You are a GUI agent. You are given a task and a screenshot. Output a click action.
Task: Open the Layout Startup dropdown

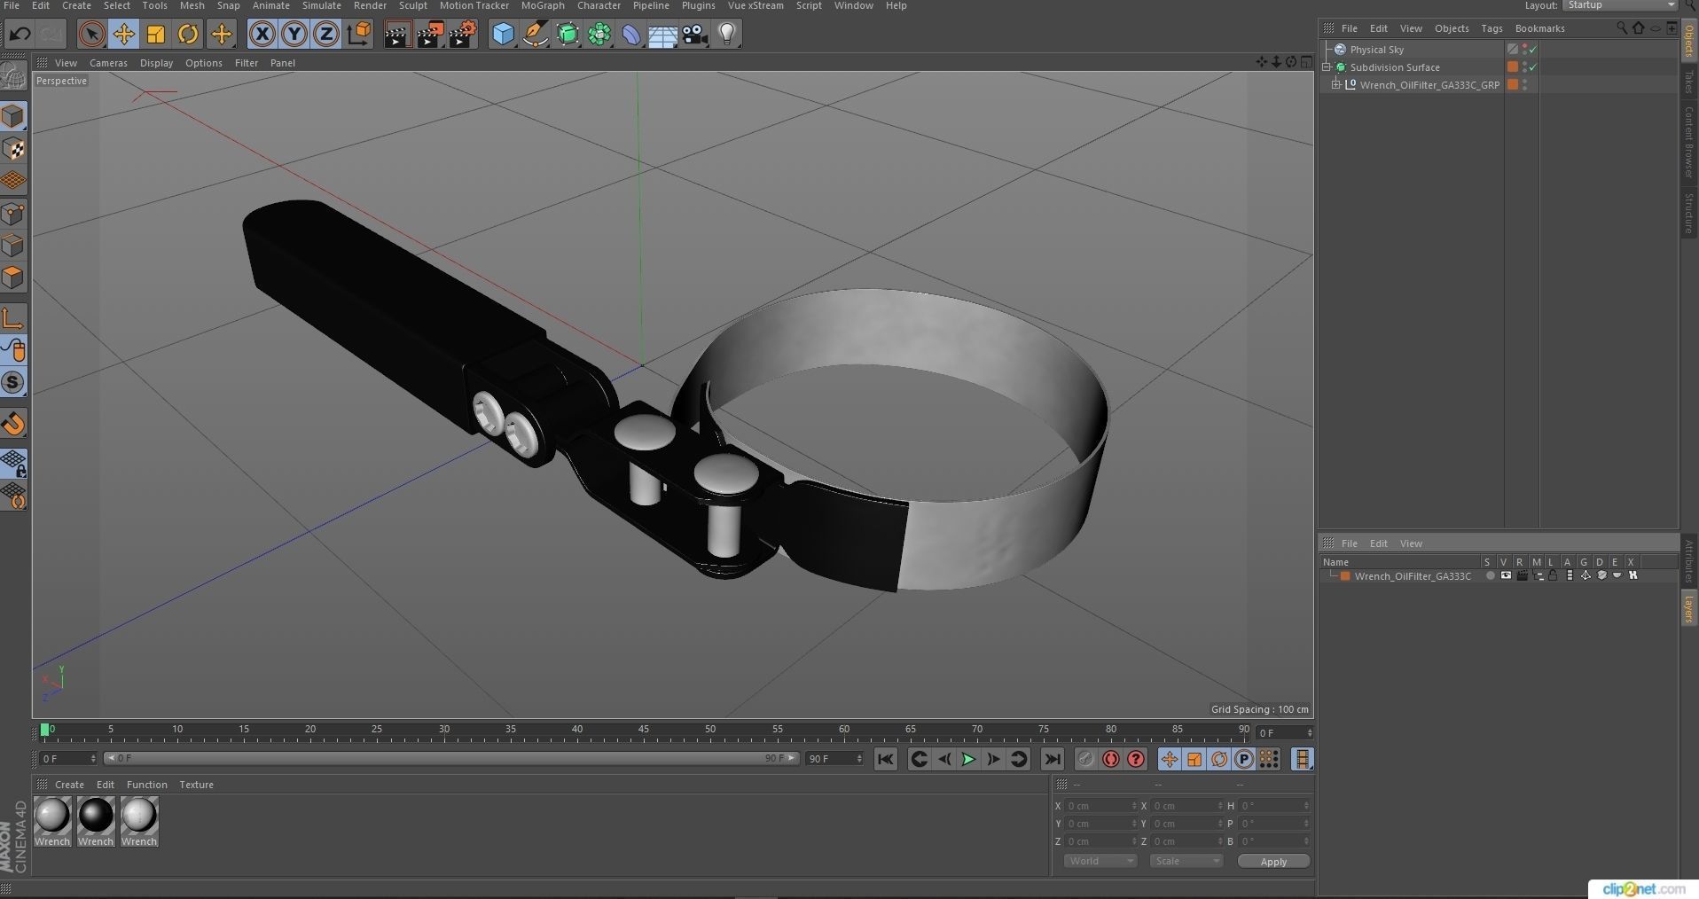click(x=1619, y=5)
